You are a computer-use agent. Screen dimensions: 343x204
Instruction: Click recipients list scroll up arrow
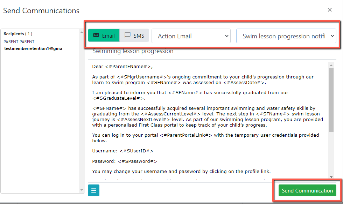coord(82,32)
